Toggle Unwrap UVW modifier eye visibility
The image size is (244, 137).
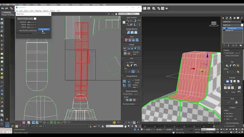[224, 29]
